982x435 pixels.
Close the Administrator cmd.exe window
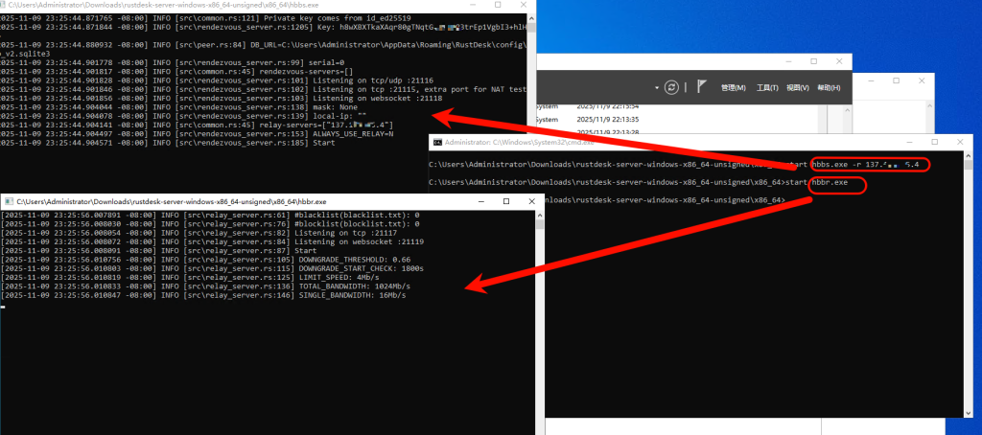click(x=959, y=142)
